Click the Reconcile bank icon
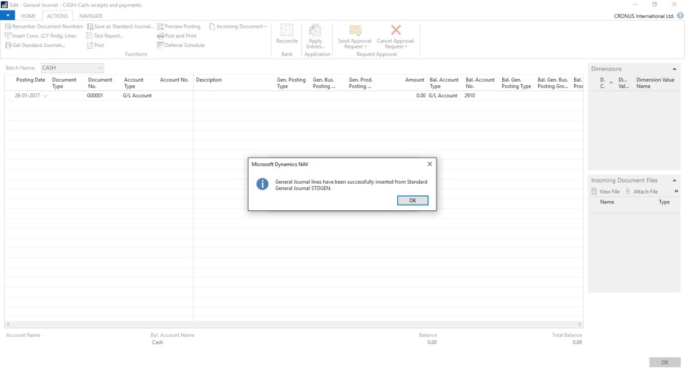Viewport: 685px width, 371px height. coord(287,31)
